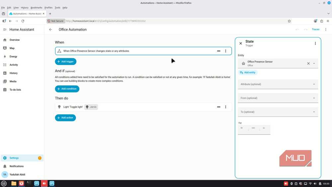Click the Wi-Fi icon in system tray
332x187 pixels.
[310, 184]
